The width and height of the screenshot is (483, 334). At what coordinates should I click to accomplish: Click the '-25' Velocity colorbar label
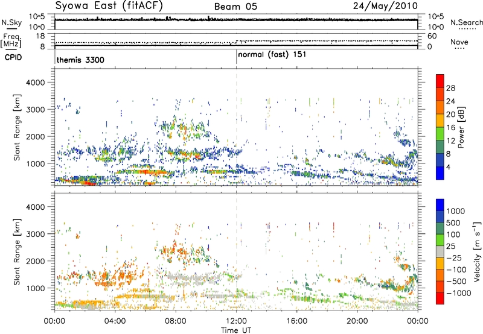454,258
